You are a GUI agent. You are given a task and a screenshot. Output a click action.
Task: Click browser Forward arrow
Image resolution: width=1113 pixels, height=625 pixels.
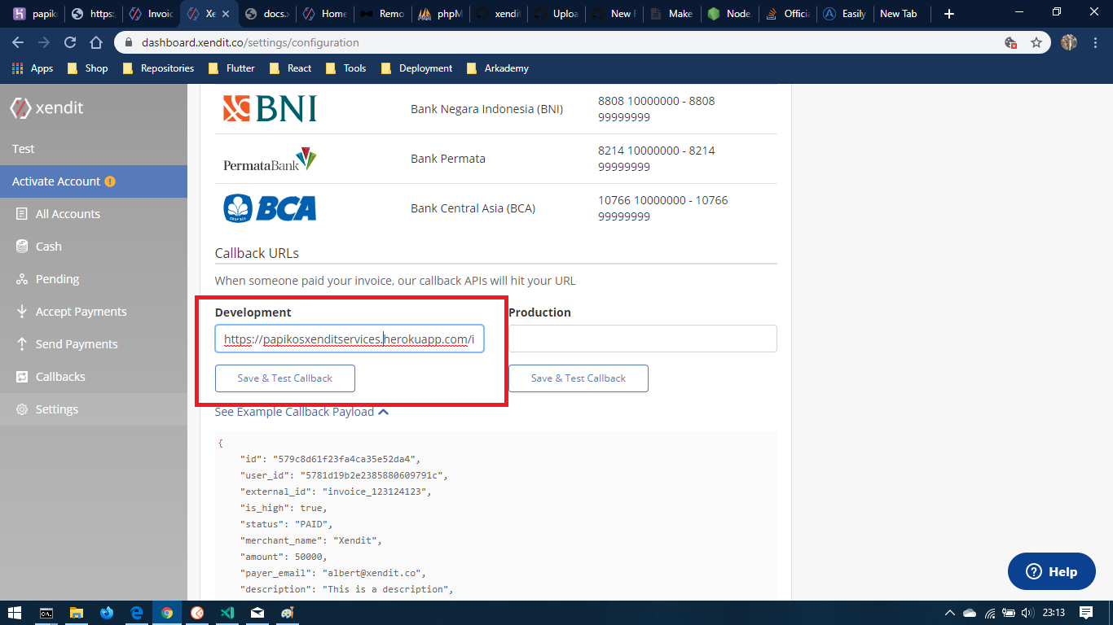point(44,42)
